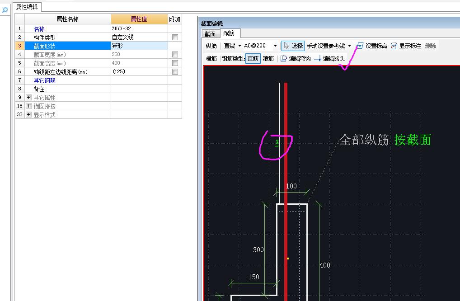Click the 横筋 button
460x301 pixels.
(x=211, y=58)
